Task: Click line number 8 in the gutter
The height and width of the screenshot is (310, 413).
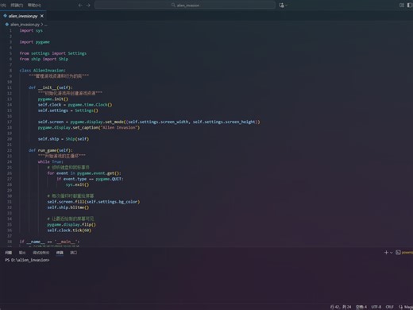Action: click(x=10, y=71)
